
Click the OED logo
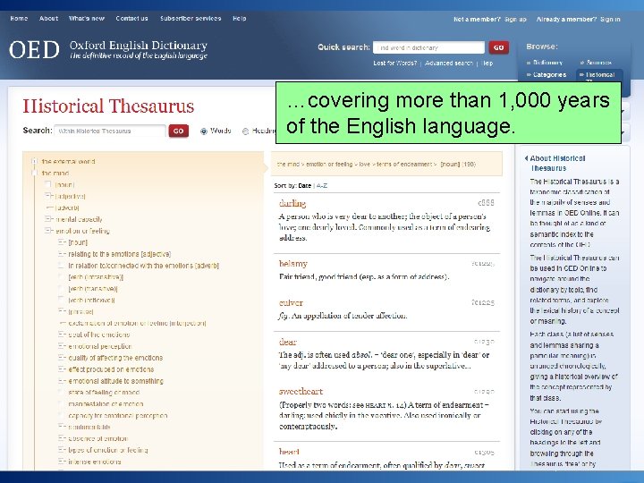point(35,50)
